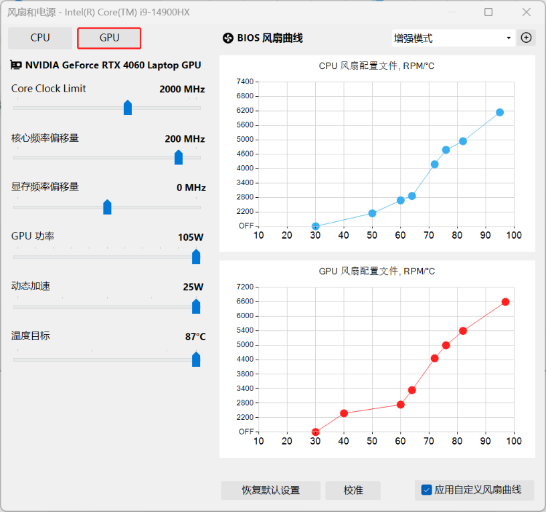Switch to the CPU tab
Screen dimensions: 546x512
40,38
